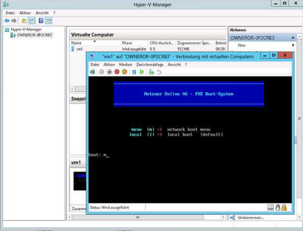Click the lock status icon in vm1 window
The width and height of the screenshot is (303, 231).
click(x=284, y=207)
